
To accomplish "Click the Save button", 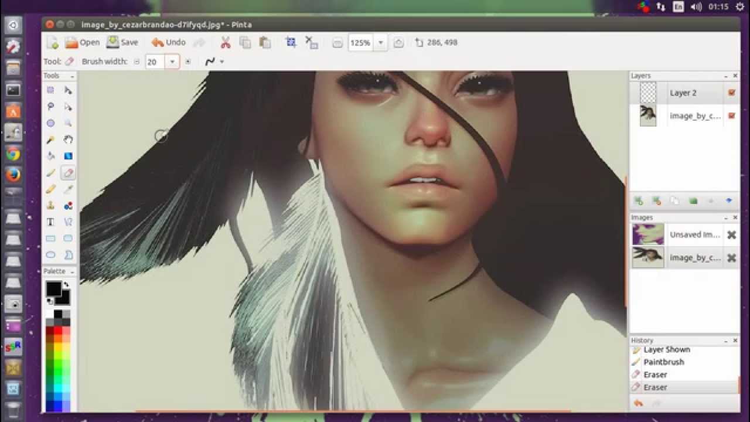I will point(123,42).
